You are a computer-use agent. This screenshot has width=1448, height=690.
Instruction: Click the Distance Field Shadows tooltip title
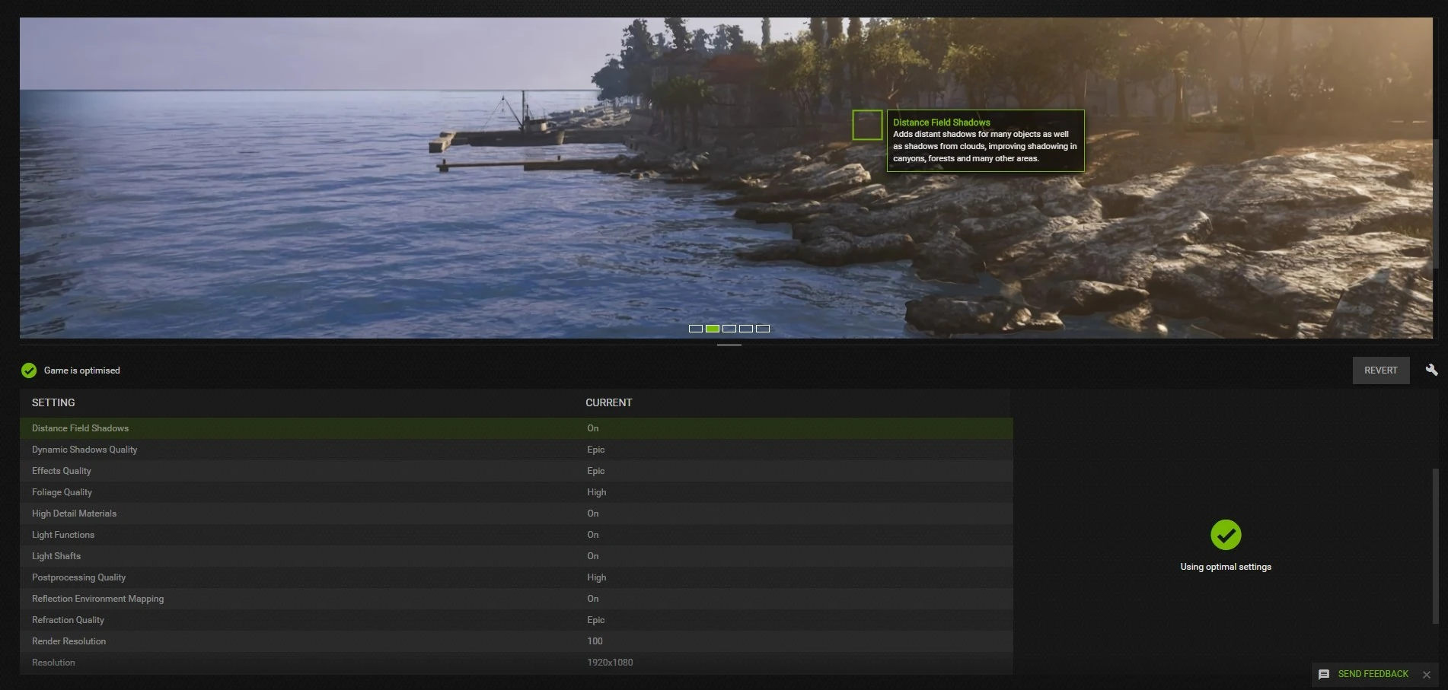pyautogui.click(x=942, y=122)
